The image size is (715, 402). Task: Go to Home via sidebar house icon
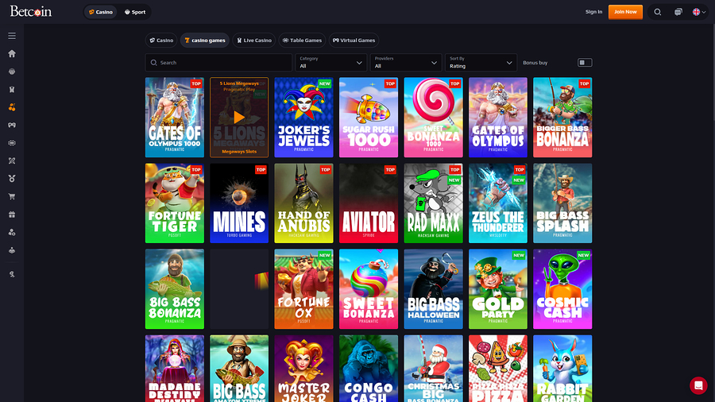click(12, 54)
